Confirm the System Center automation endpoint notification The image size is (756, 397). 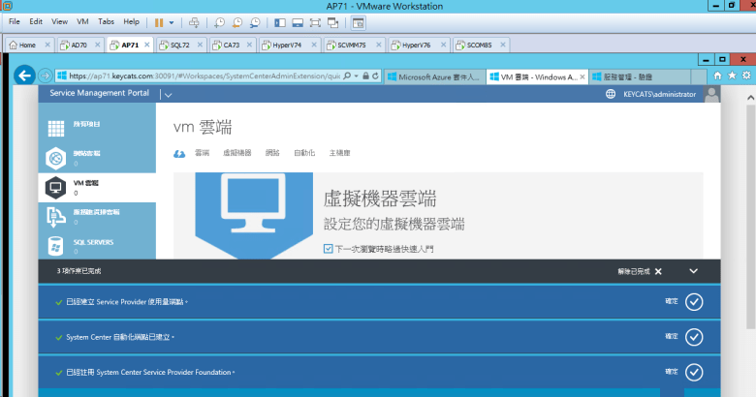(693, 337)
